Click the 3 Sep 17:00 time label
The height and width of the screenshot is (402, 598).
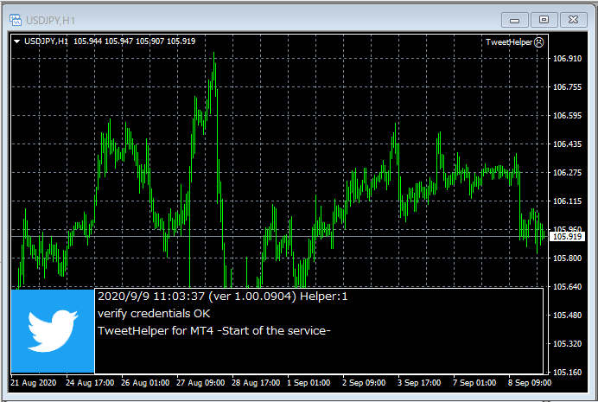(419, 382)
